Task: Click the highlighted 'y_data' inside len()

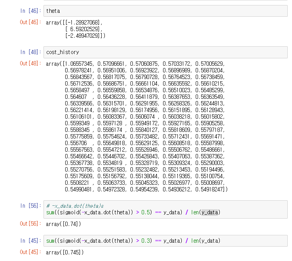Action: [x=210, y=212]
